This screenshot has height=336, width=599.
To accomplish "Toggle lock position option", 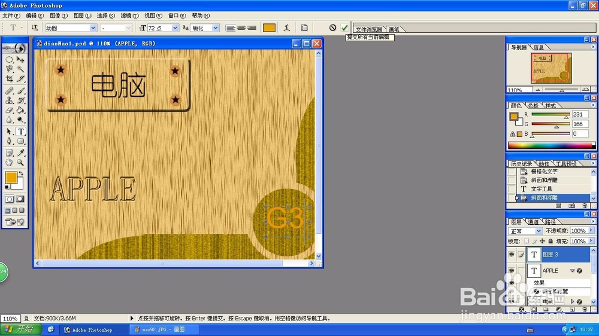I will (542, 241).
